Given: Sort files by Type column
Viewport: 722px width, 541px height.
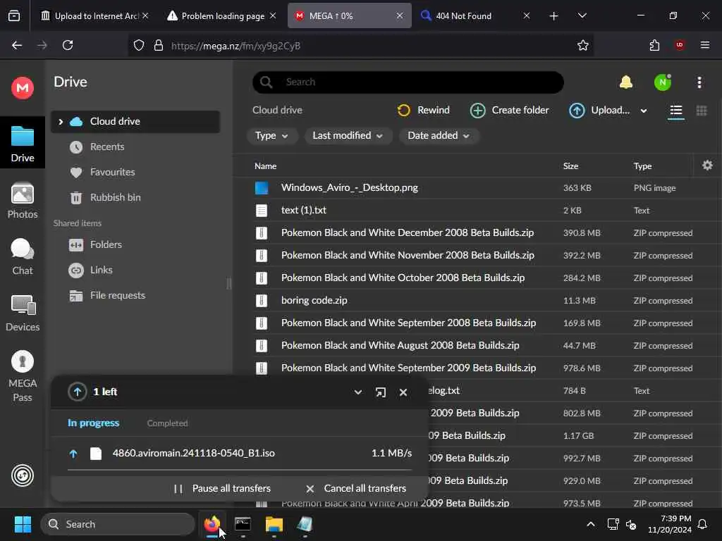Looking at the screenshot, I should tap(642, 166).
